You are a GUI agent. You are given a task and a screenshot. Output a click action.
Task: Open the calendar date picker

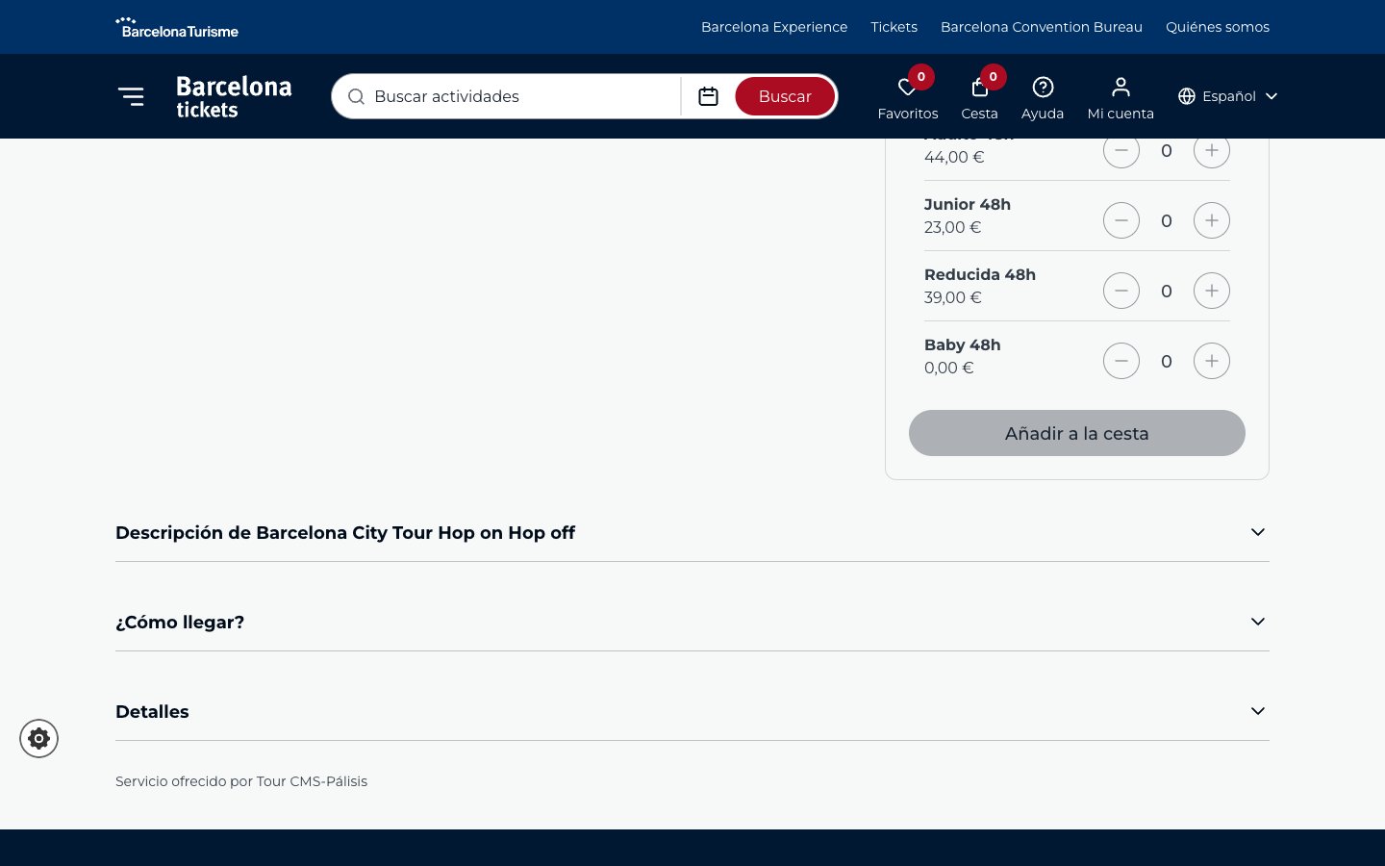(708, 96)
